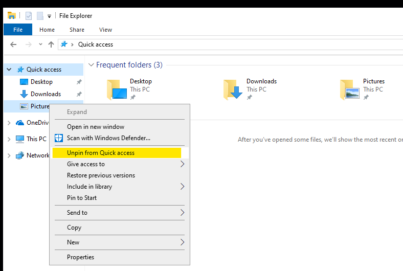Switch to the View ribbon tab

coord(105,30)
